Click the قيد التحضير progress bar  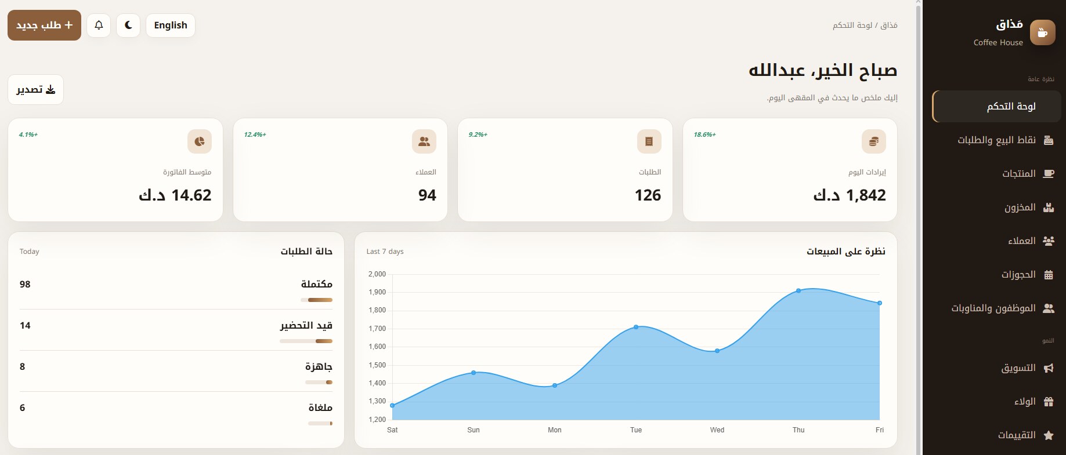pyautogui.click(x=306, y=341)
